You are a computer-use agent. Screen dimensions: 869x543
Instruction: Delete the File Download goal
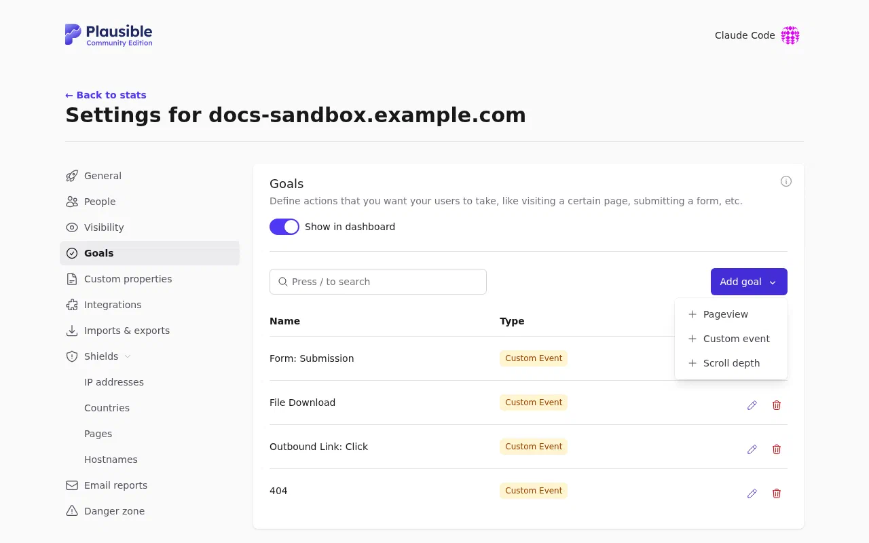click(777, 405)
